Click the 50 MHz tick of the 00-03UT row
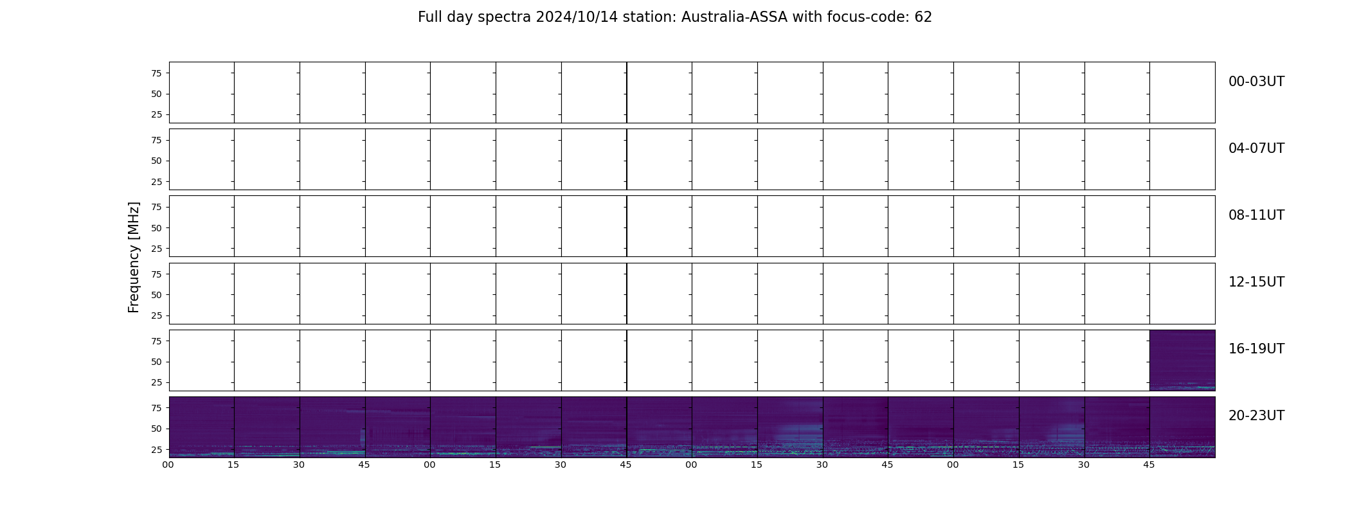Image resolution: width=1350 pixels, height=514 pixels. 156,94
